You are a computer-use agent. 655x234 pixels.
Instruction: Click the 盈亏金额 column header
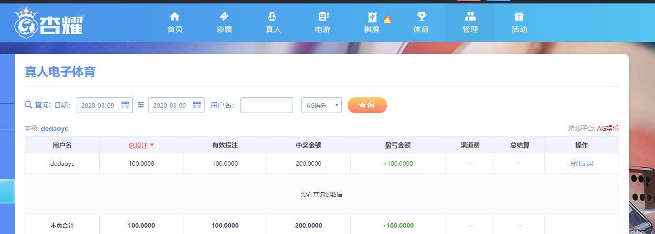point(397,145)
